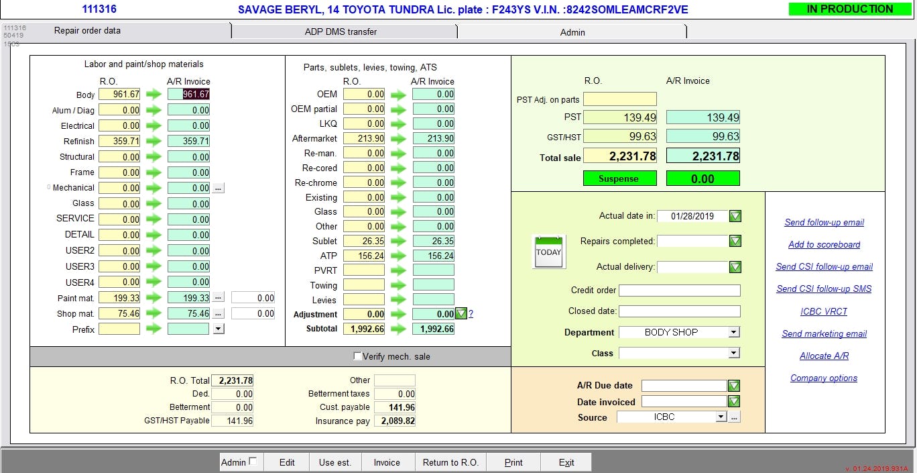Click the TODAY calendar icon
The height and width of the screenshot is (473, 917).
pyautogui.click(x=548, y=251)
